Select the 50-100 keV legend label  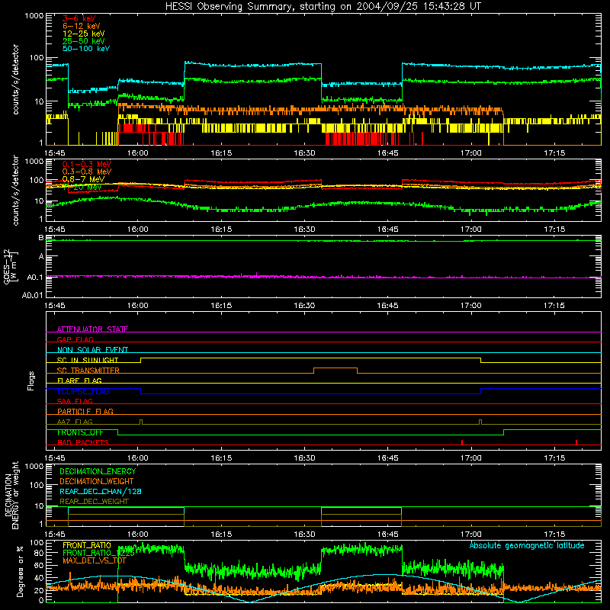(x=86, y=49)
